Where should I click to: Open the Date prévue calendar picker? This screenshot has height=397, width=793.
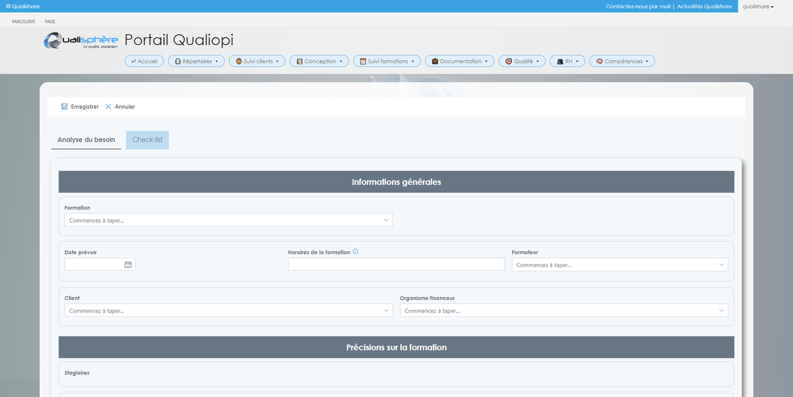pyautogui.click(x=128, y=265)
